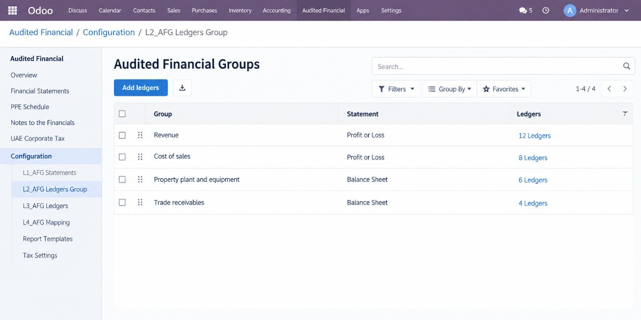Open the 8 Ledgers link
This screenshot has width=641, height=320.
(x=533, y=157)
